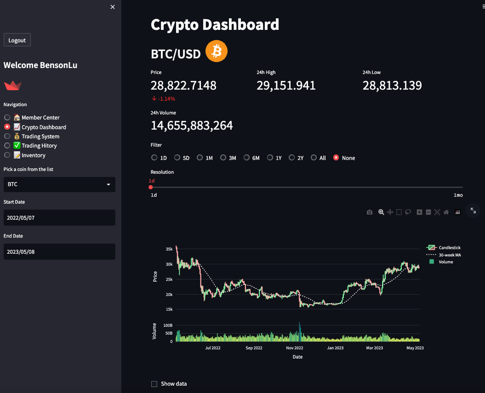The image size is (485, 393).
Task: Select the Zoom tool on the chart toolbar
Action: [x=381, y=212]
